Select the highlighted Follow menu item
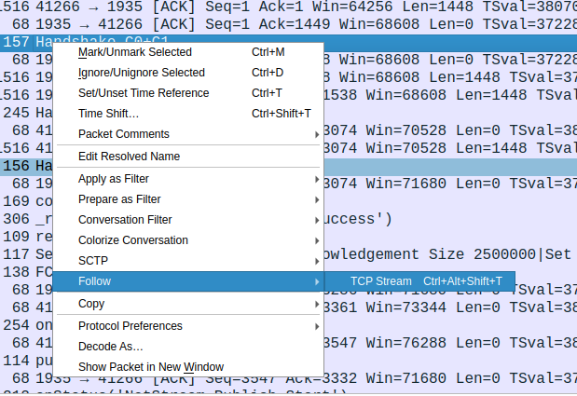577x396 pixels. pos(188,281)
